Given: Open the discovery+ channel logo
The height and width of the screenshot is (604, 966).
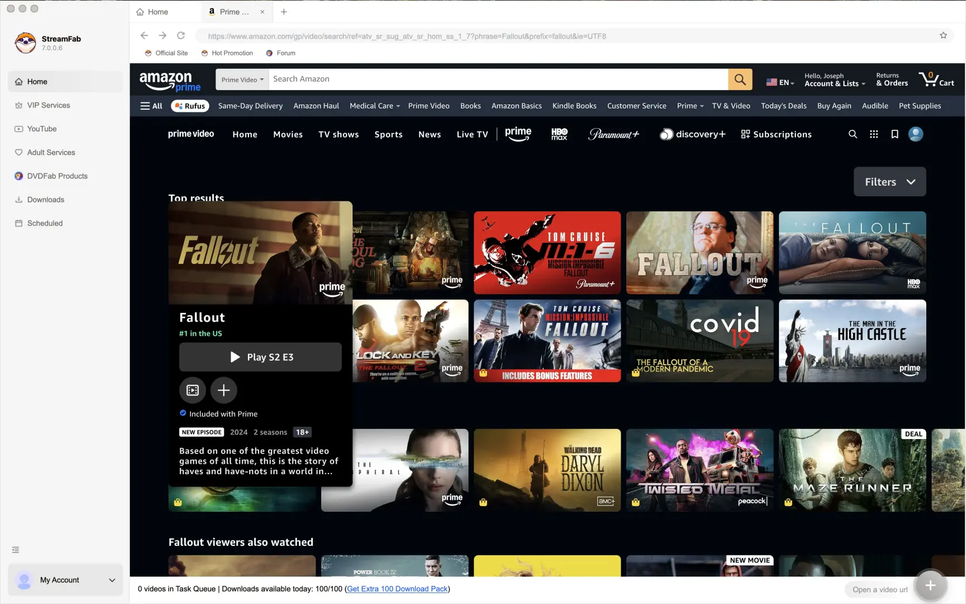Looking at the screenshot, I should [692, 134].
